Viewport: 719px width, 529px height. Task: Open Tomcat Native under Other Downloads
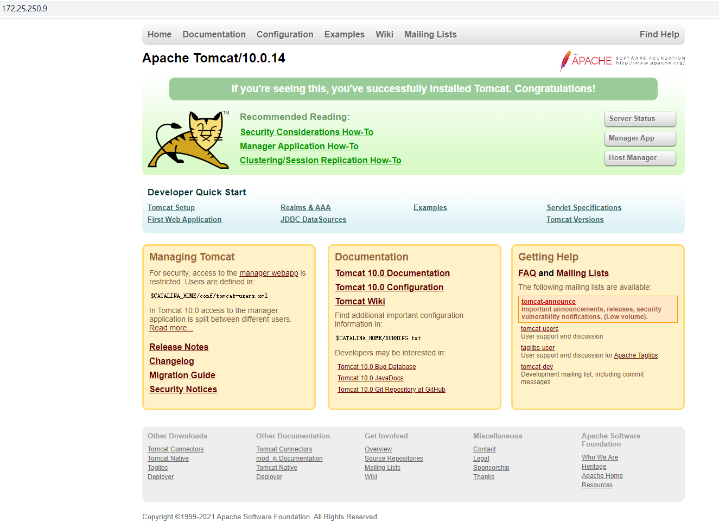(168, 458)
